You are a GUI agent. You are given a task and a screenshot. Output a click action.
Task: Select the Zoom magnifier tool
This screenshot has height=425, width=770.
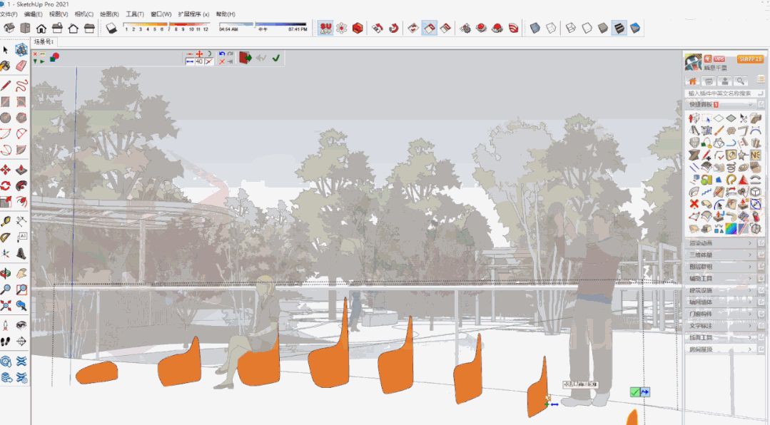[6, 290]
